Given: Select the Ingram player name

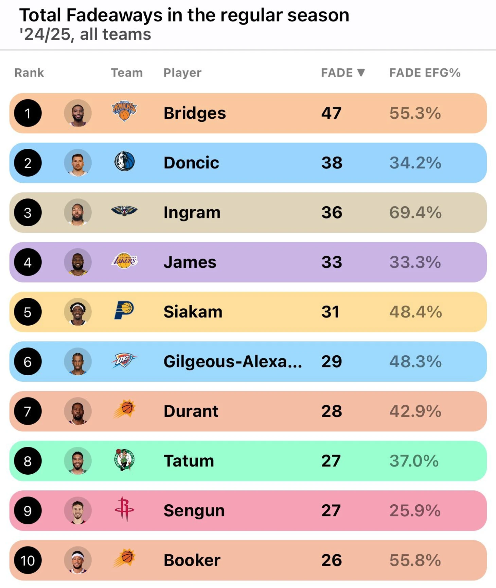Looking at the screenshot, I should click(x=192, y=213).
